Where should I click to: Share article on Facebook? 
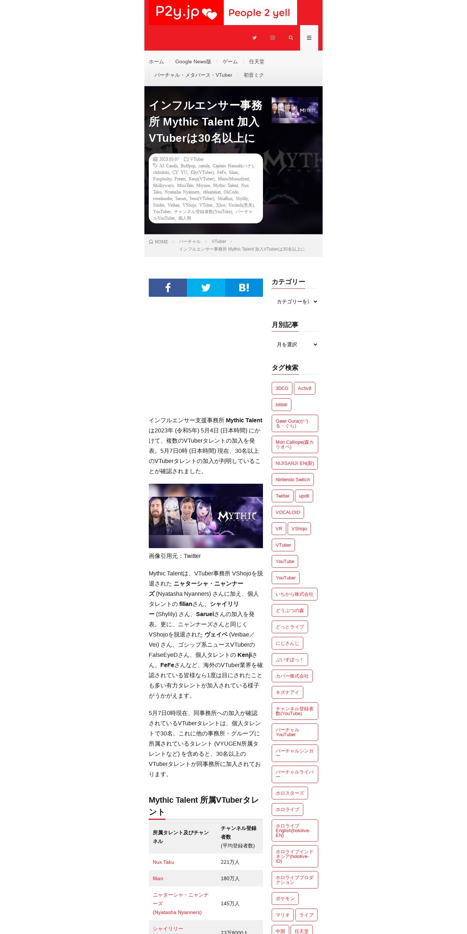tap(168, 288)
